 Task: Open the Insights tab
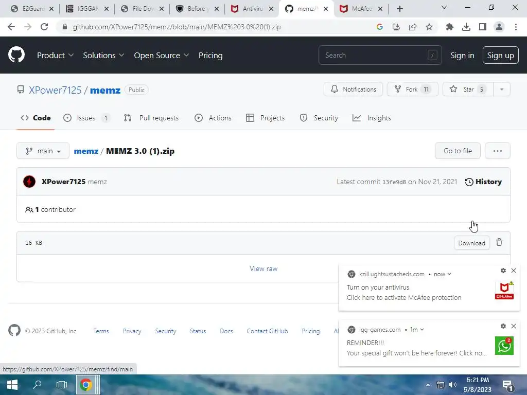(x=372, y=118)
